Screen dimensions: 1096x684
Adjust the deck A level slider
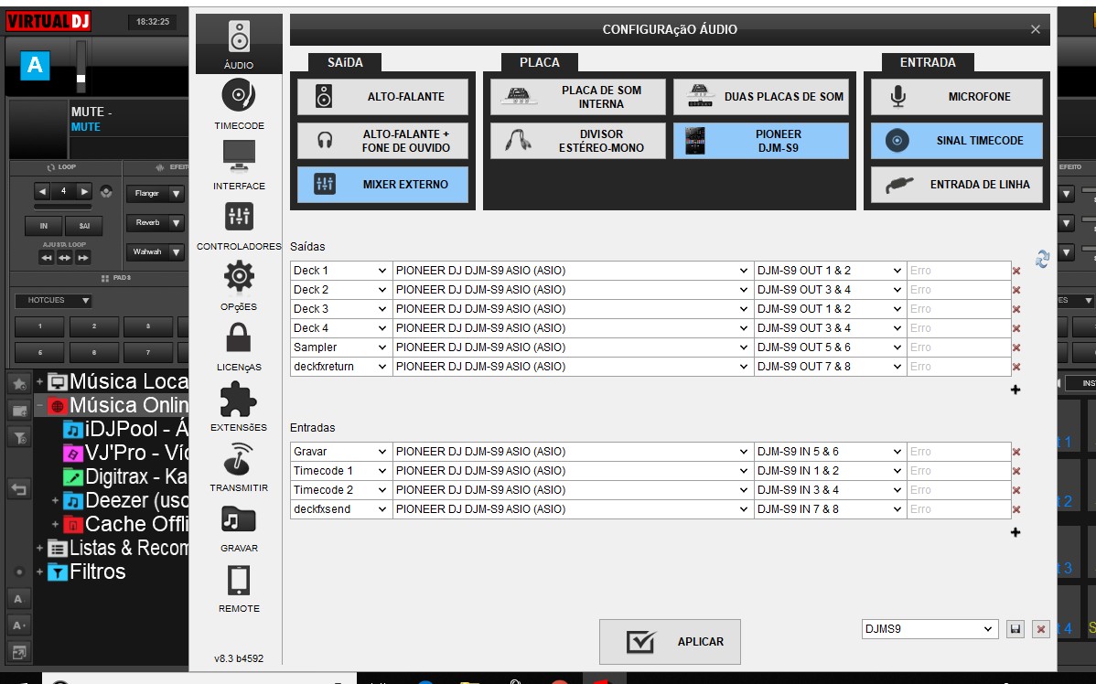tap(81, 65)
